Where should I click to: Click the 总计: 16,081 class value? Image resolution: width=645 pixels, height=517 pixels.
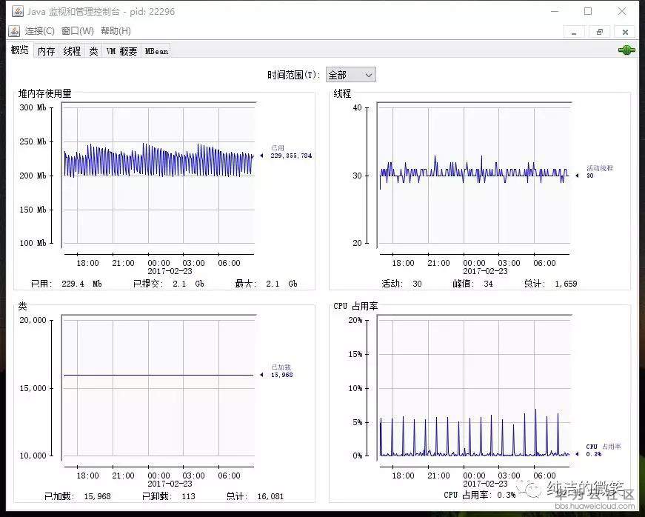point(255,496)
